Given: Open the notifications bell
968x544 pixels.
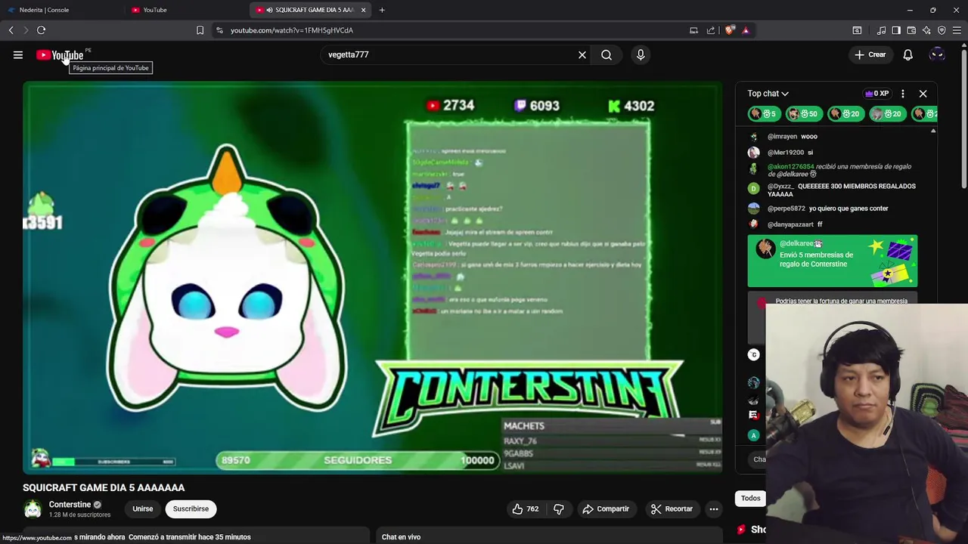Looking at the screenshot, I should coord(907,54).
